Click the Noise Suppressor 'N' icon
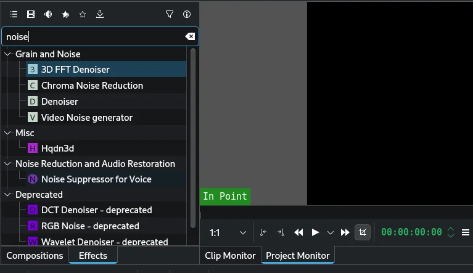Screen dimensions: 473x273 click(x=33, y=179)
